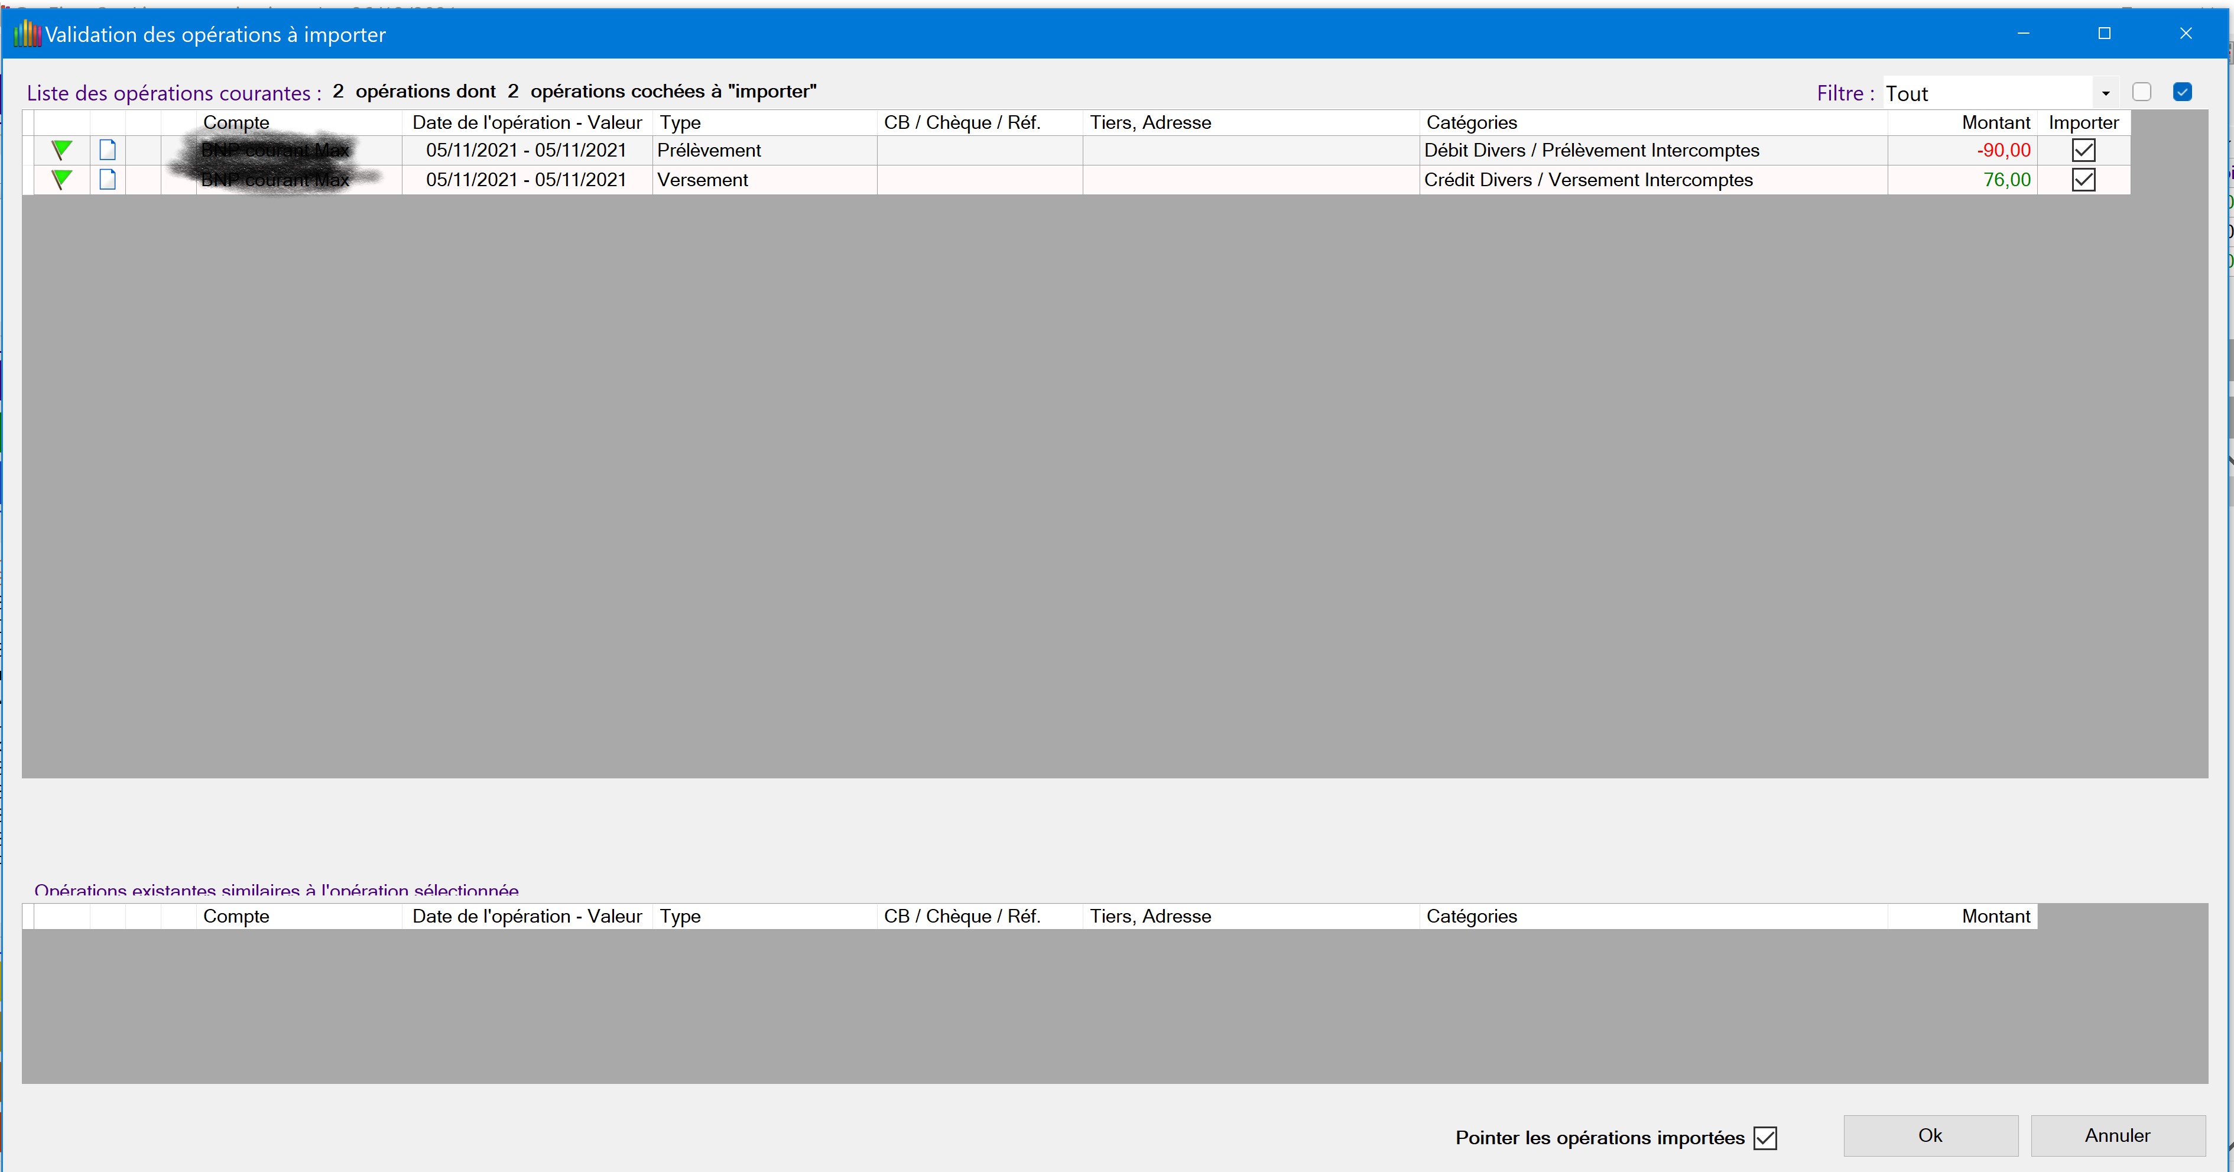Sort by the Montant column header

[1995, 122]
